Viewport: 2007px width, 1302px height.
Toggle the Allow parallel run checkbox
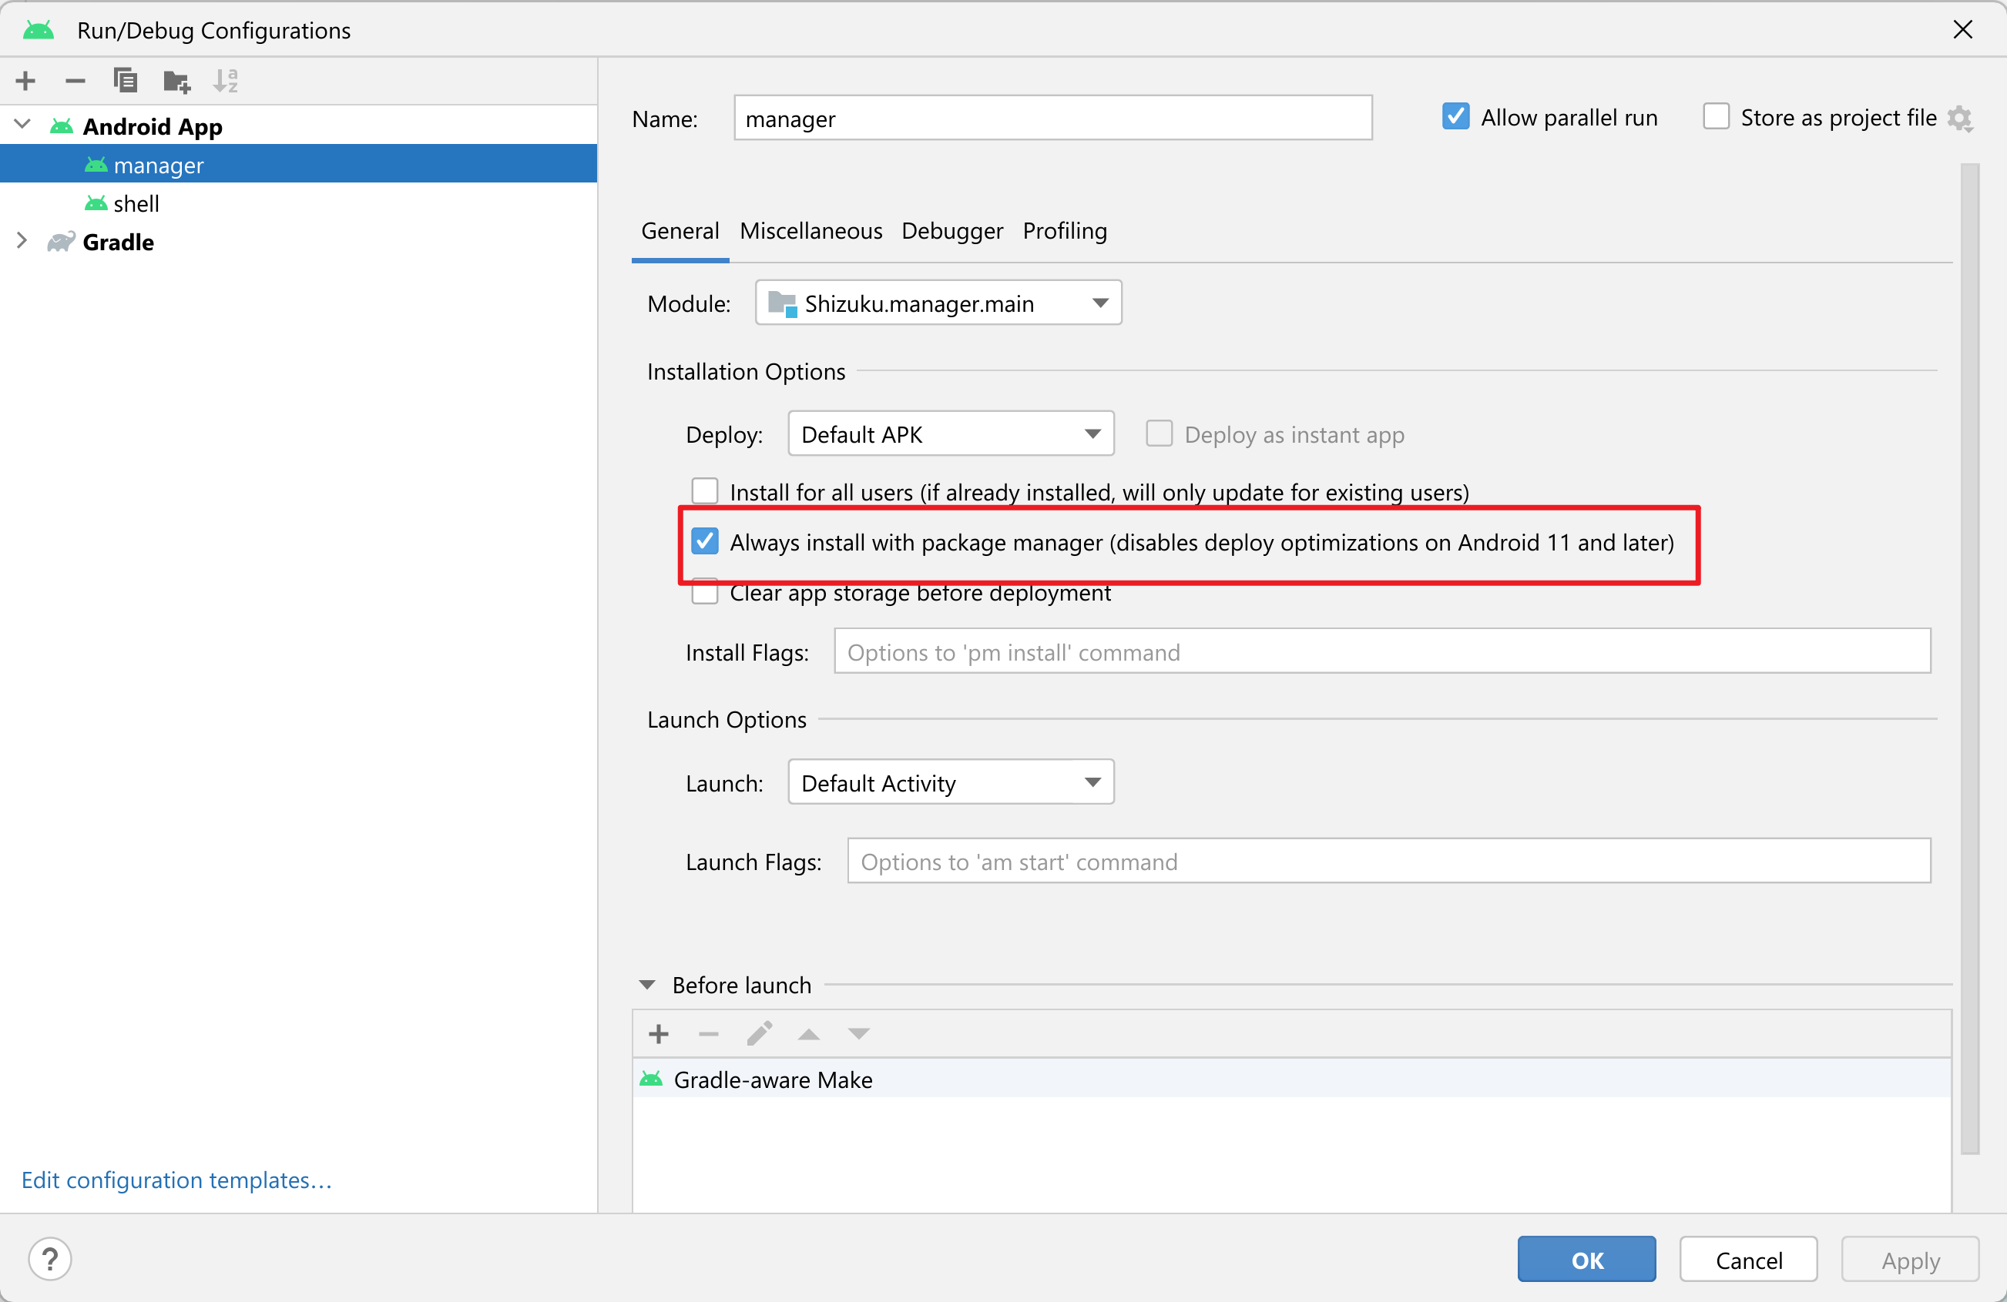point(1455,117)
